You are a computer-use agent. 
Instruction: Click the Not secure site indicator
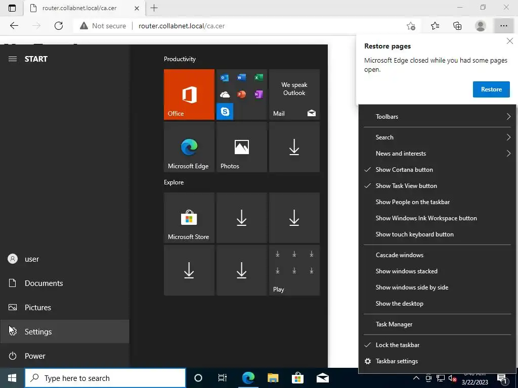pos(103,26)
